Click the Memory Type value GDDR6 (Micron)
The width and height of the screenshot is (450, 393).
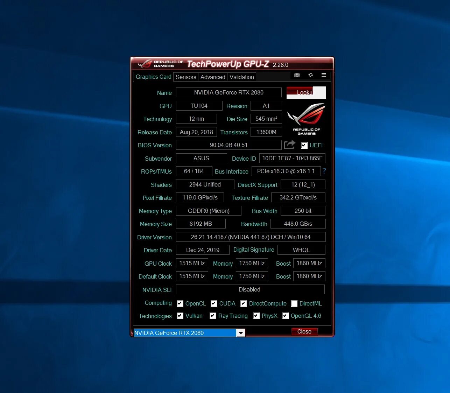click(x=209, y=211)
